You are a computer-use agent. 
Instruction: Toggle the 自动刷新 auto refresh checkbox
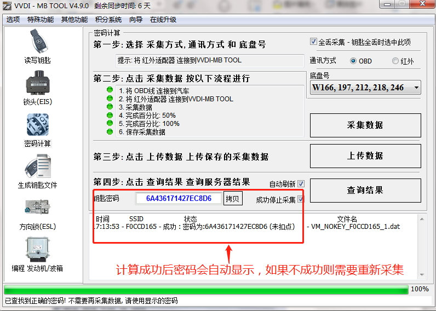(301, 184)
